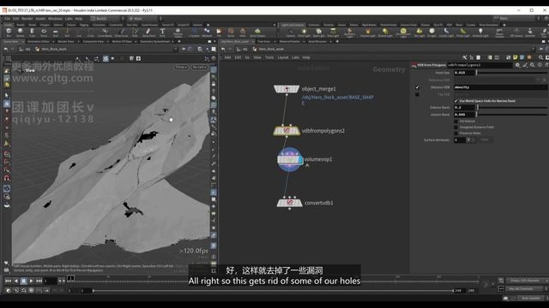Click the current frame number field

(x=50, y=281)
